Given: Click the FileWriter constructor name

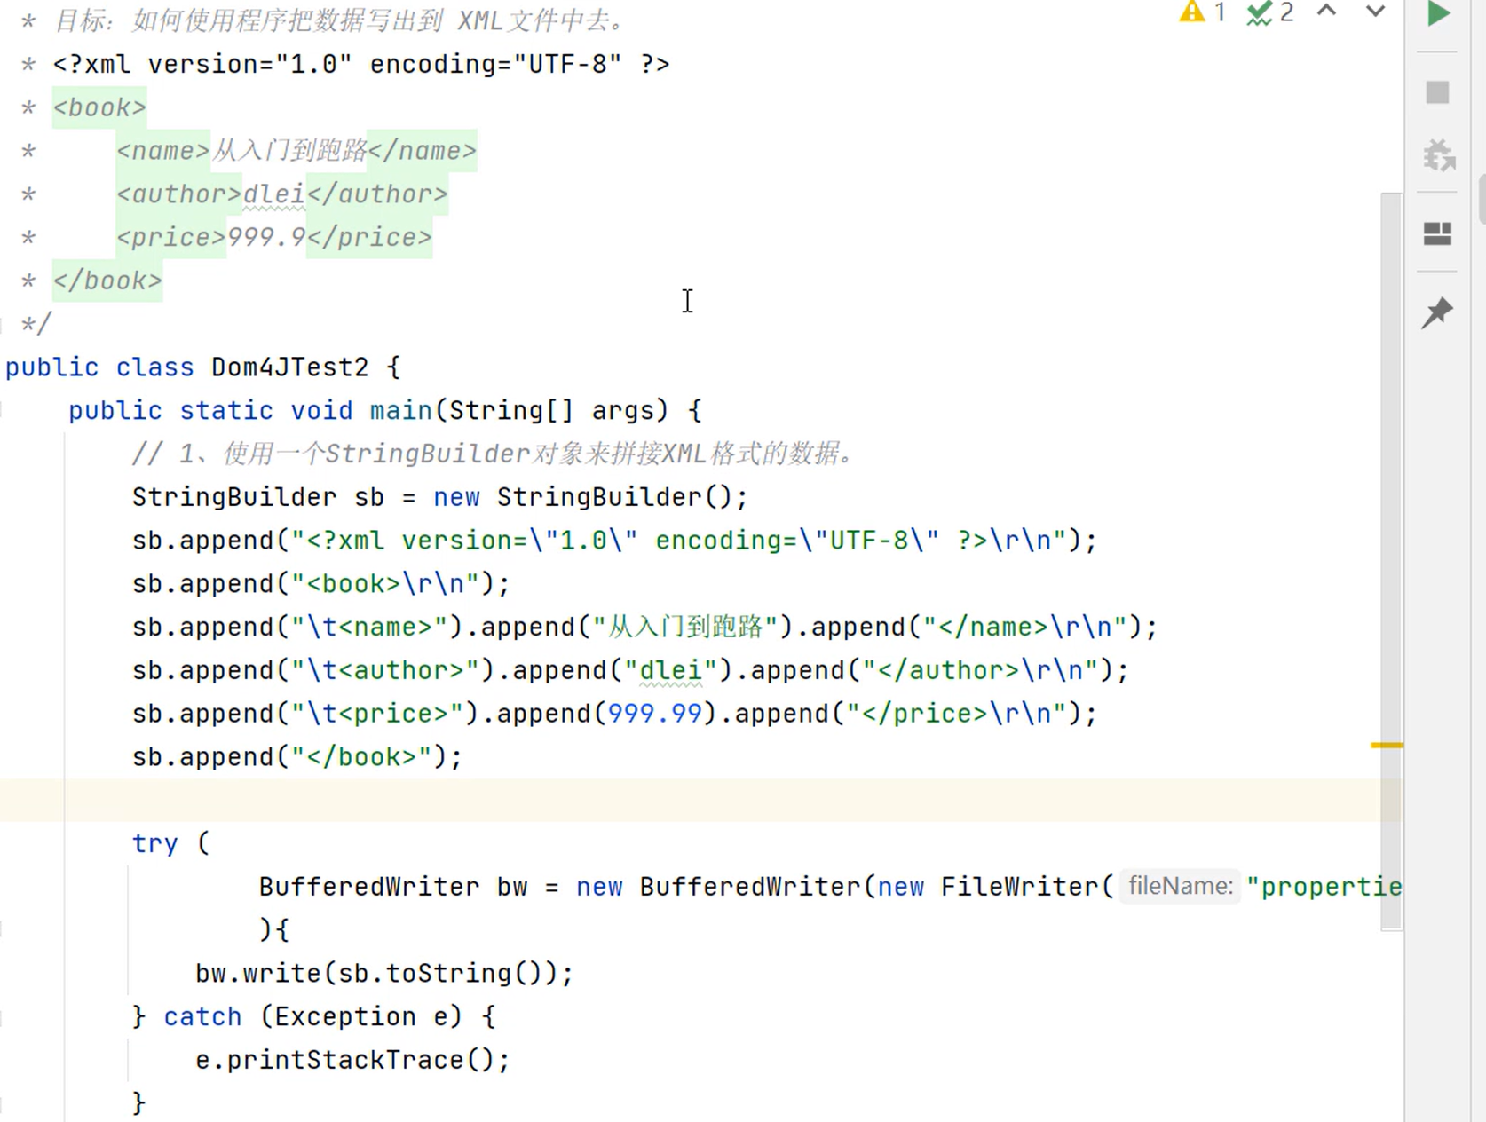Looking at the screenshot, I should coord(1020,888).
